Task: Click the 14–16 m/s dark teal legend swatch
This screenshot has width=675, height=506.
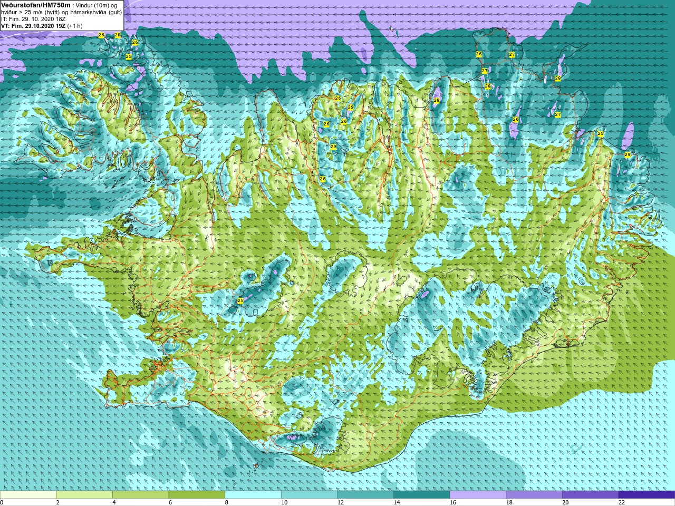Action: tap(421, 495)
